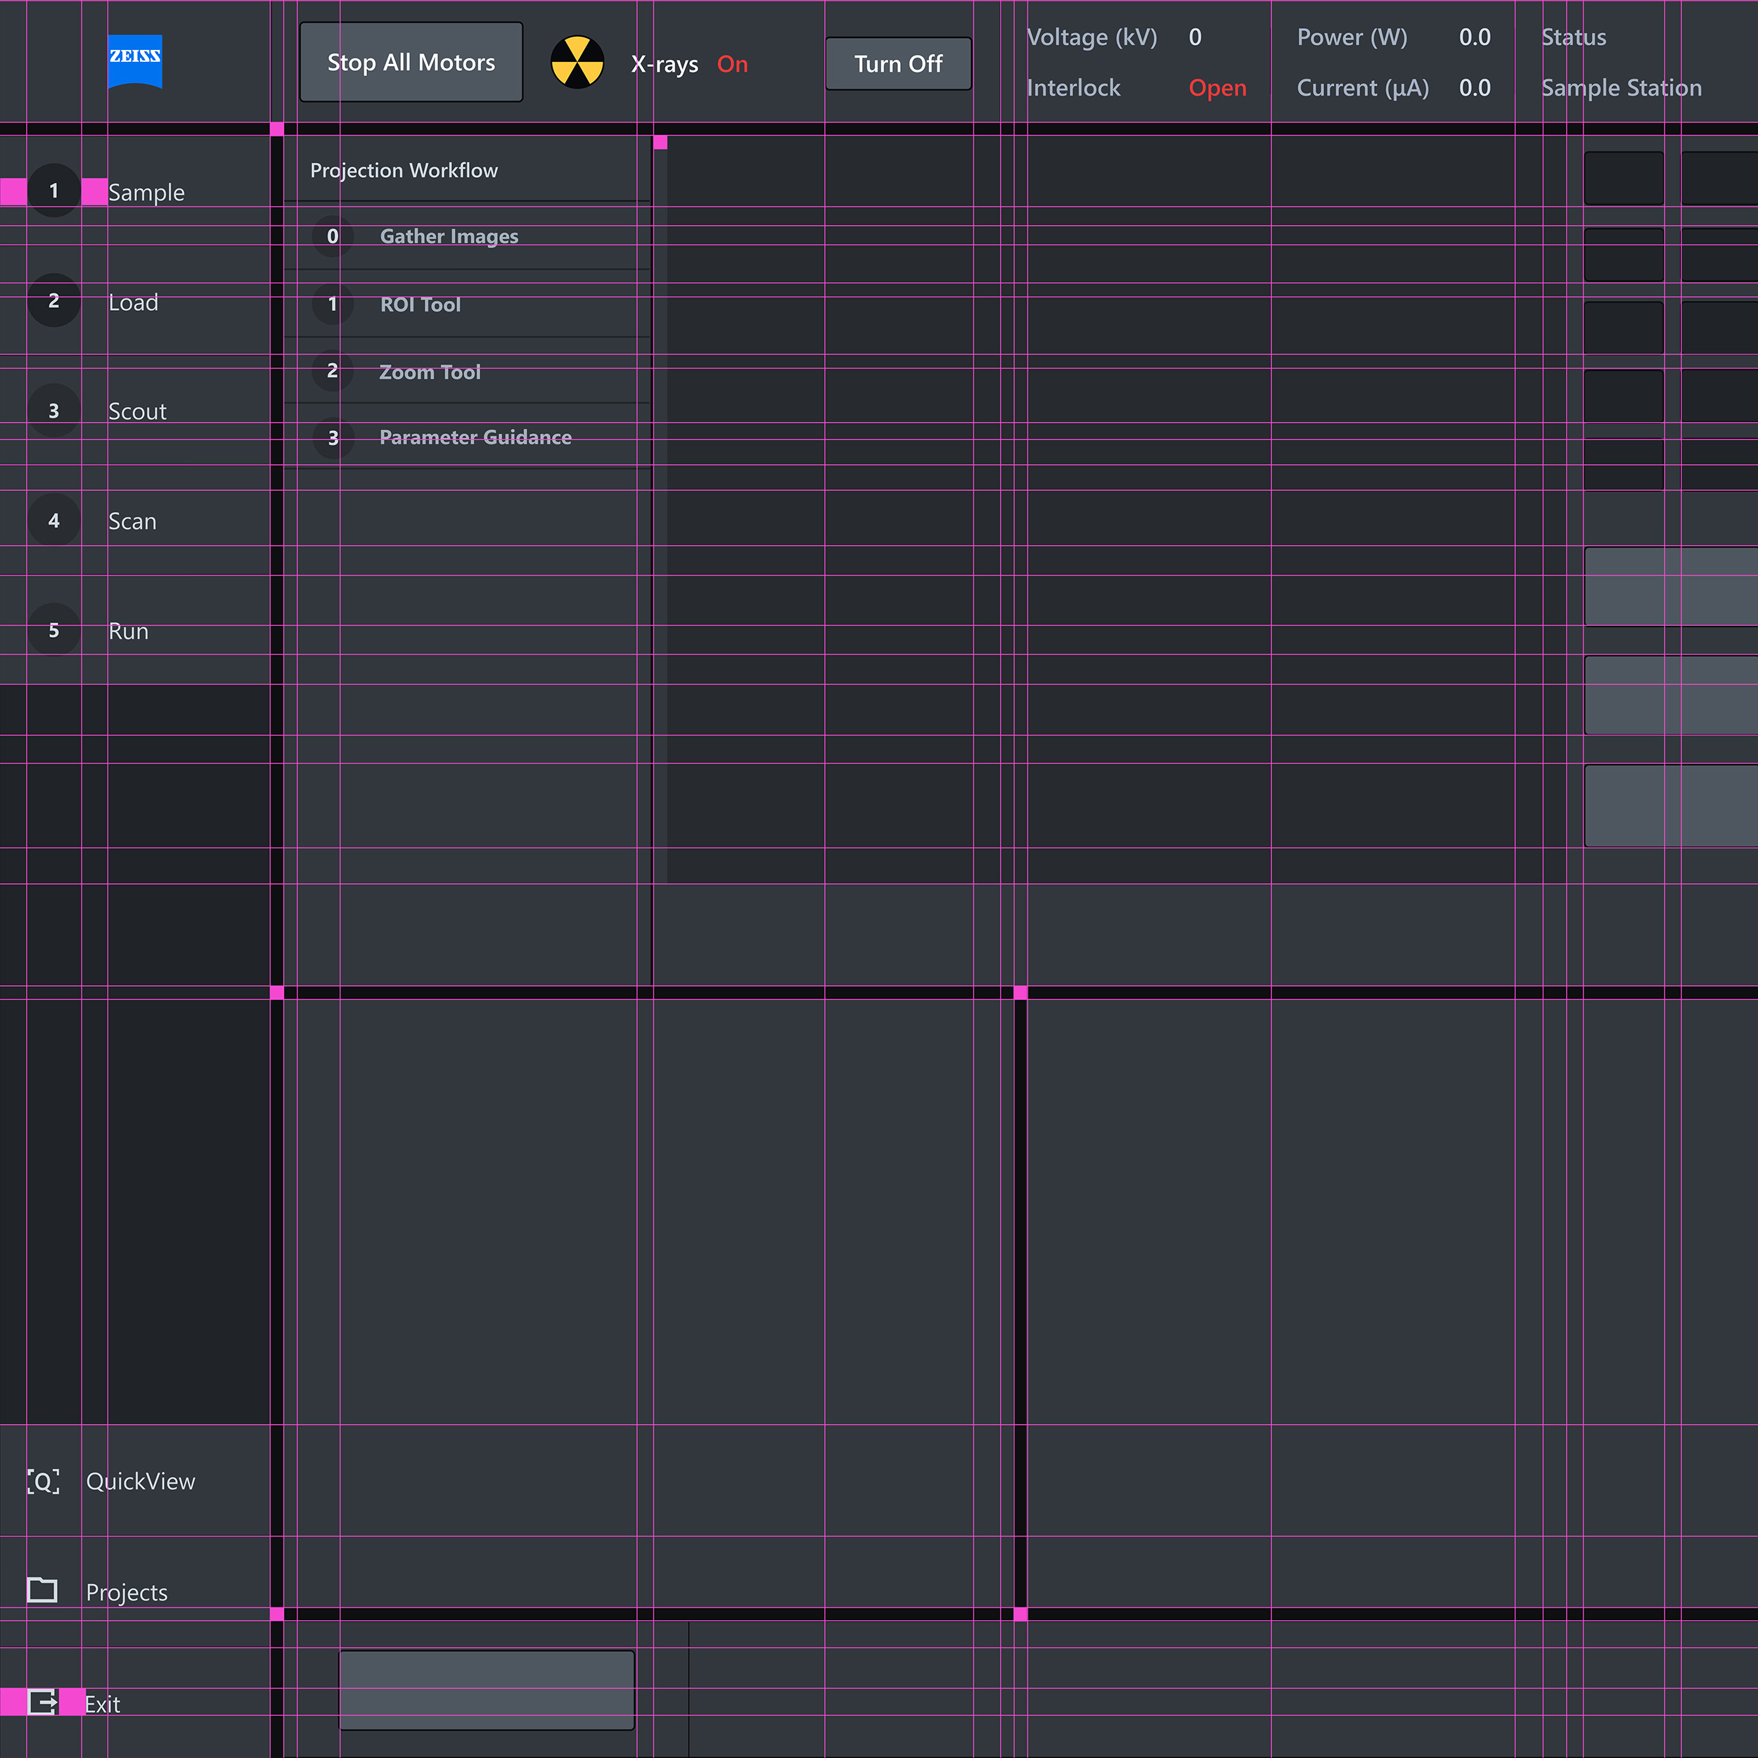This screenshot has width=1758, height=1758.
Task: Select step 3 circle for Scout
Action: (x=53, y=411)
